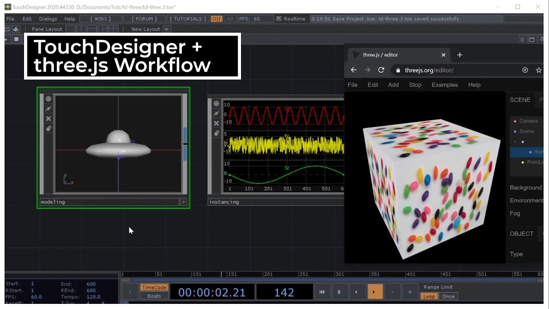Click the FPS: 60 field in toolbar

pyautogui.click(x=256, y=19)
